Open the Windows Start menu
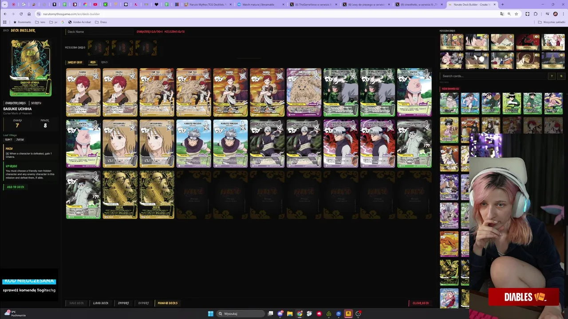The width and height of the screenshot is (568, 319). click(x=211, y=314)
